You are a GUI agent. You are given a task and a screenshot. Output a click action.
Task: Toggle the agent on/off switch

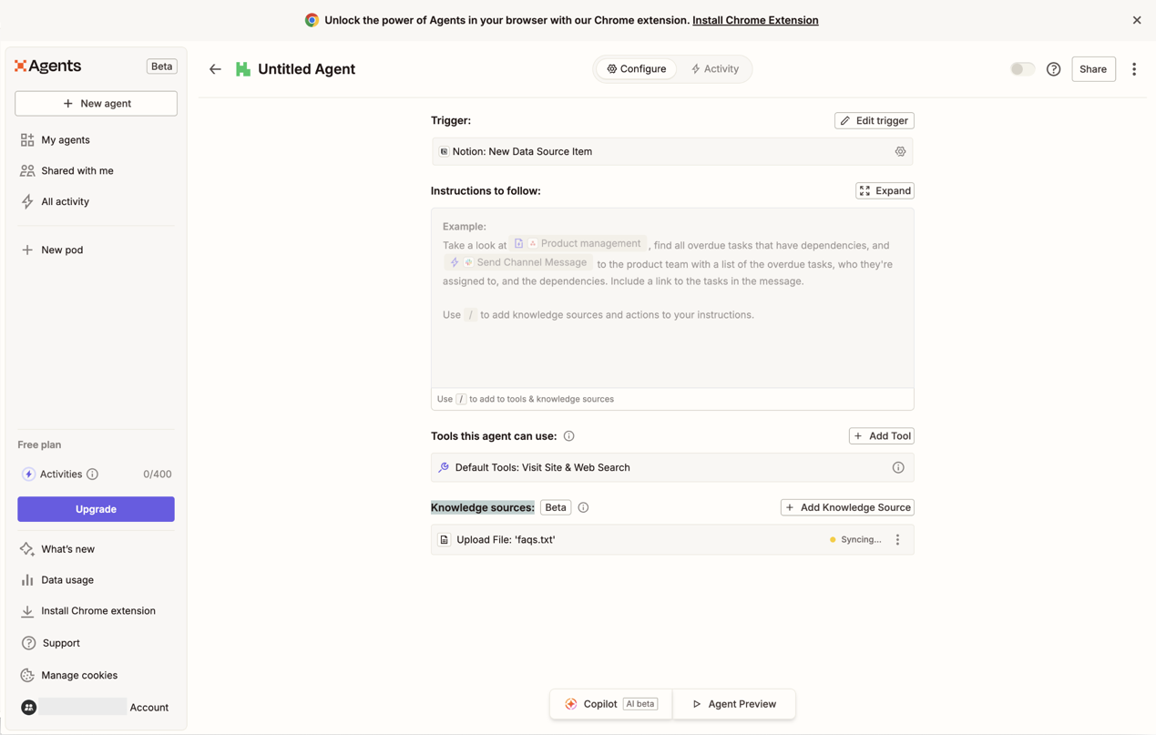(x=1022, y=69)
